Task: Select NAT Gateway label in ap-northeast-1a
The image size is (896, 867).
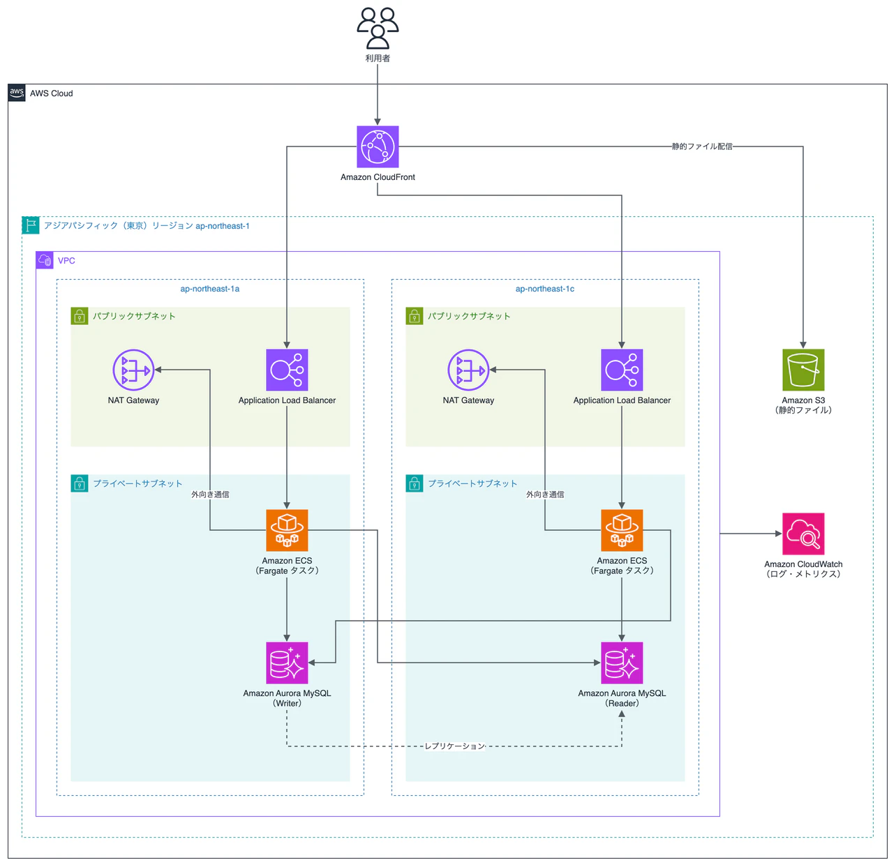Action: [x=133, y=400]
